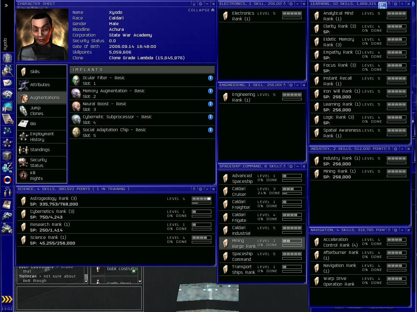
Task: Click the Industry skill book icon
Action: [x=316, y=160]
